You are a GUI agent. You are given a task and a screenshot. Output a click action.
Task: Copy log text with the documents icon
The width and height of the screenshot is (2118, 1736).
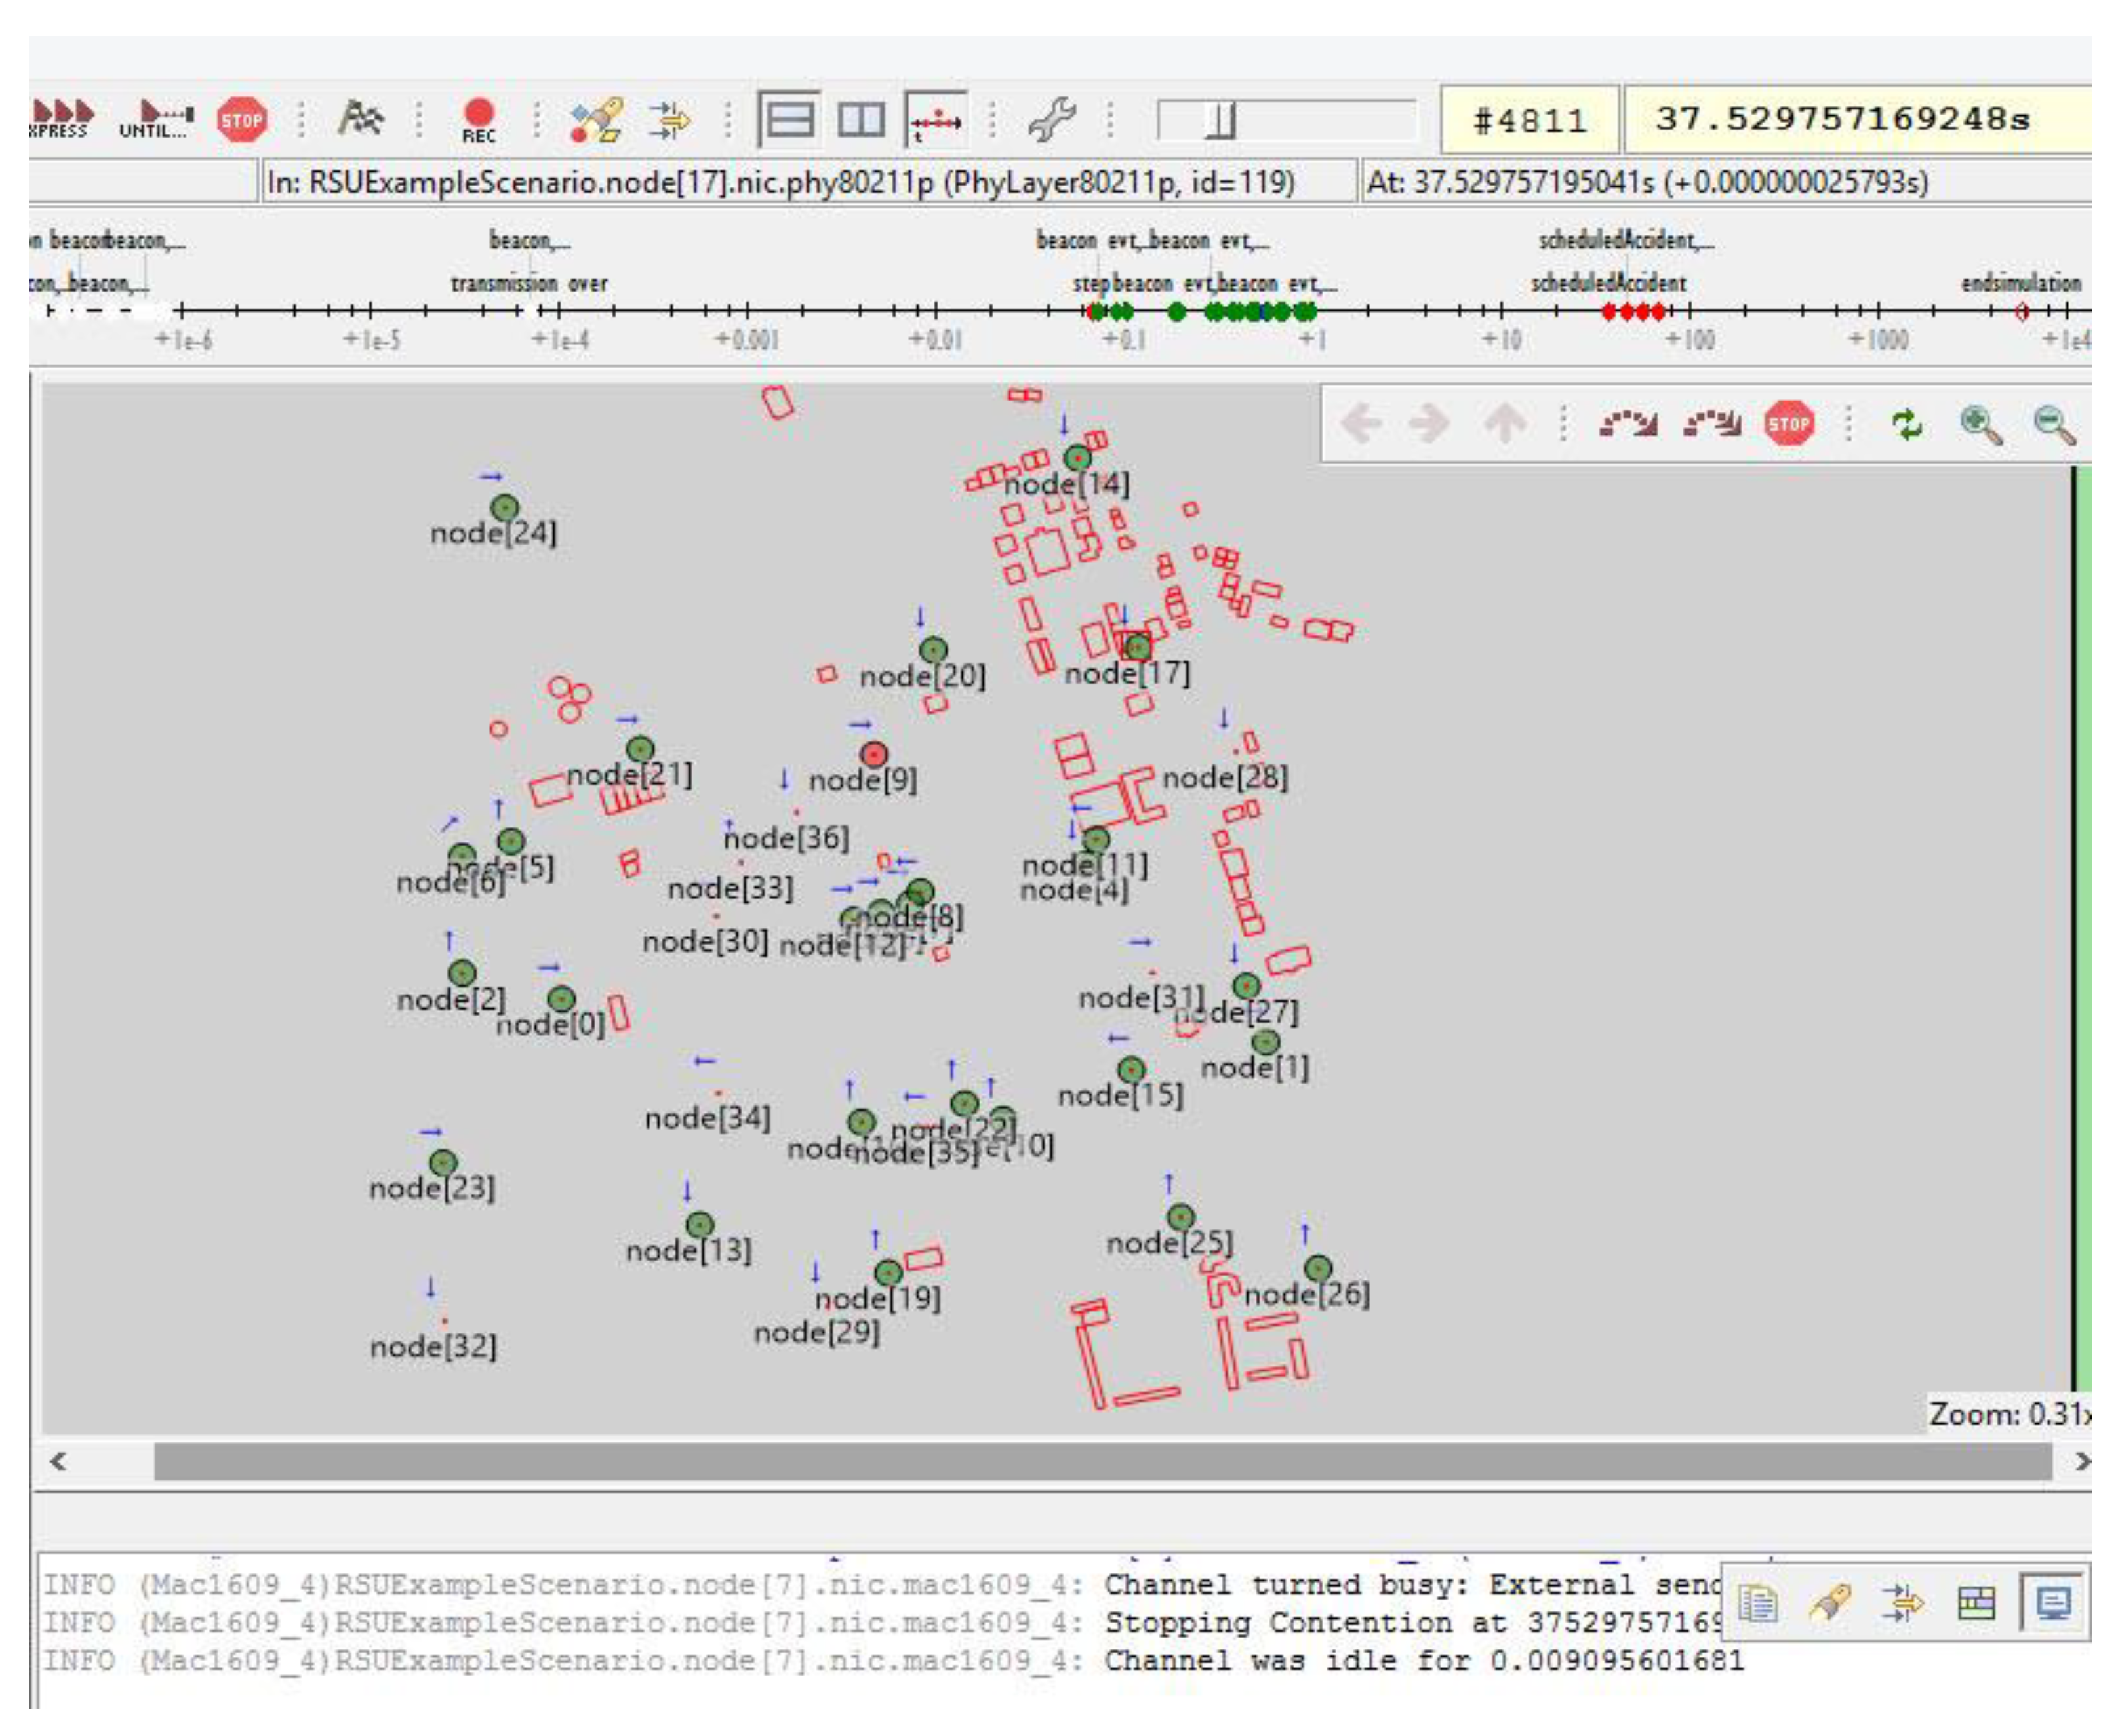tap(1757, 1604)
